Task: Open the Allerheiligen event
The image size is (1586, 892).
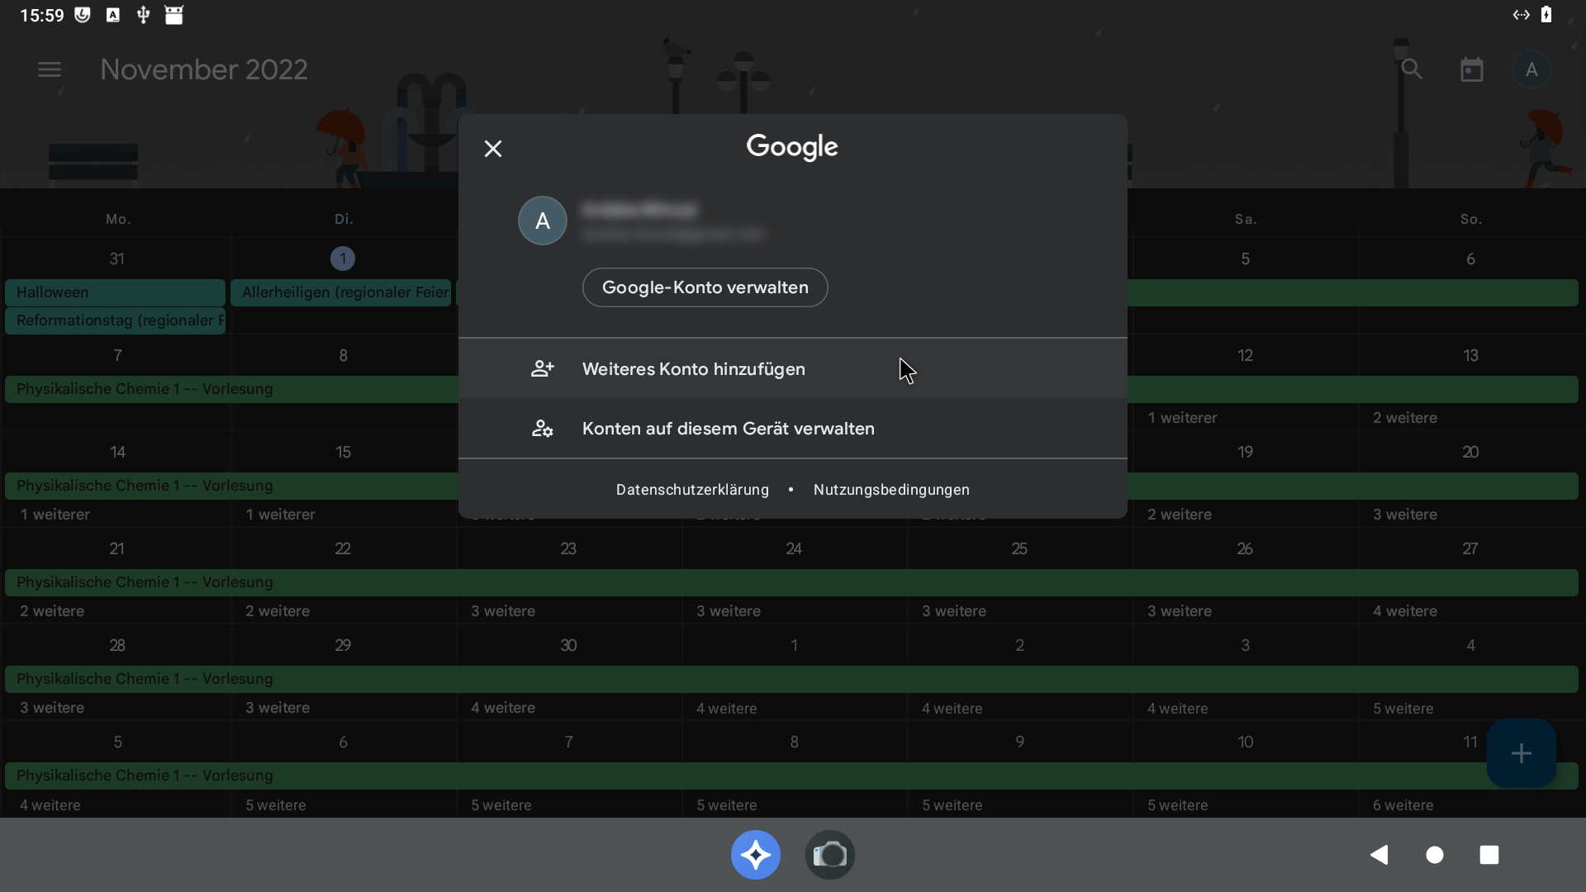Action: 341,292
